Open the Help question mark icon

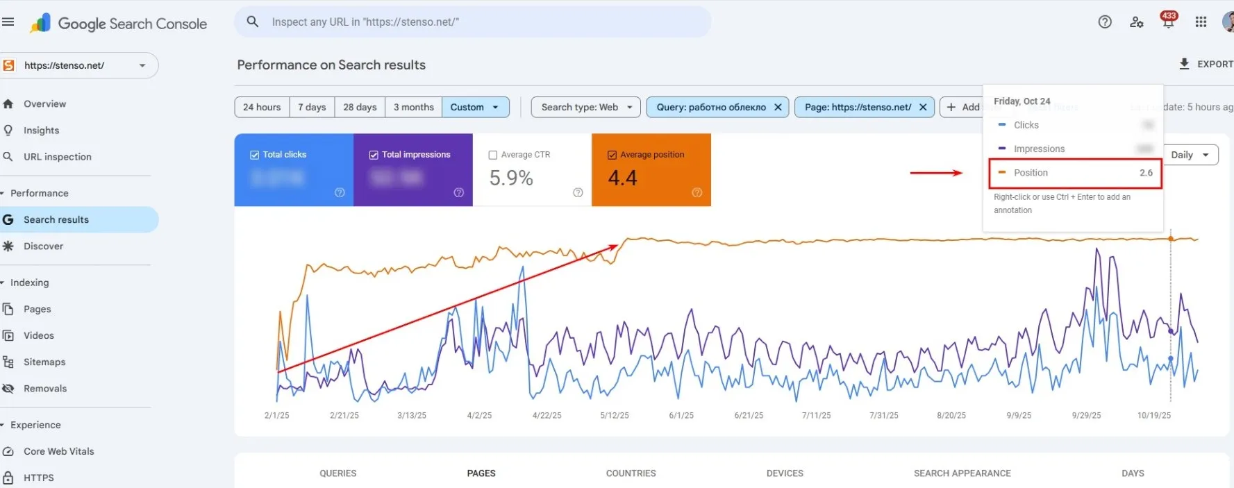pyautogui.click(x=1105, y=22)
